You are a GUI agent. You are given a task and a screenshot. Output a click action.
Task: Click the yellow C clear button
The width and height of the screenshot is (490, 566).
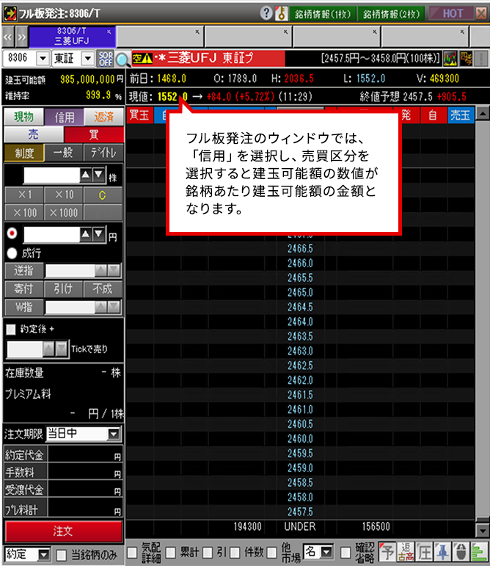pyautogui.click(x=103, y=195)
